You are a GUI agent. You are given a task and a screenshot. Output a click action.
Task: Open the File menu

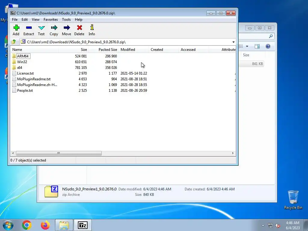click(x=15, y=20)
